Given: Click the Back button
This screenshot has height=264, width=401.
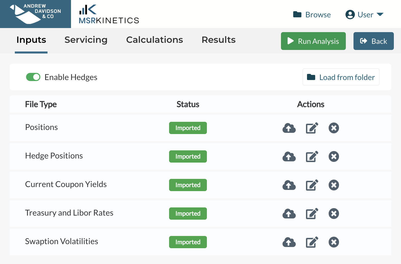Looking at the screenshot, I should [x=374, y=41].
